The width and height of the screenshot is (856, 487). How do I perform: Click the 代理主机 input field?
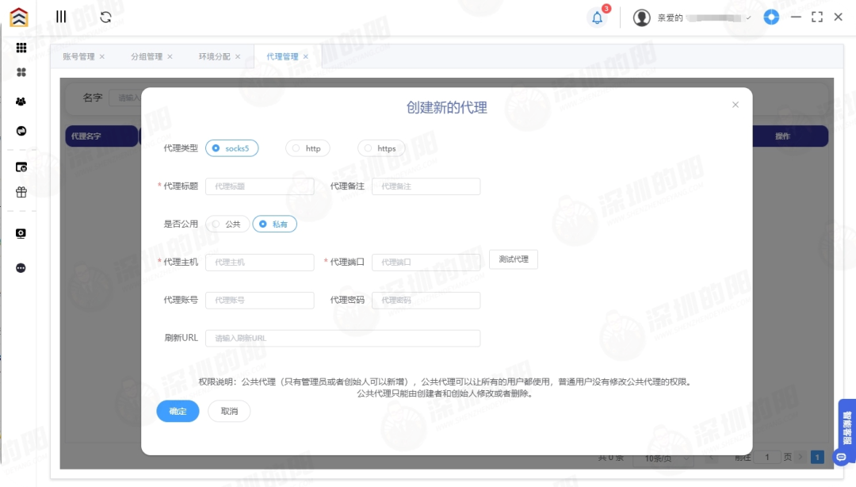[x=259, y=262]
